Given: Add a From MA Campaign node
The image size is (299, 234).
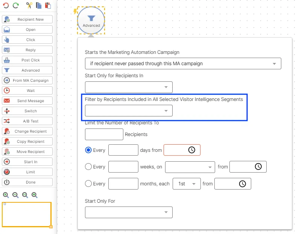Looking at the screenshot, I should pos(27,80).
